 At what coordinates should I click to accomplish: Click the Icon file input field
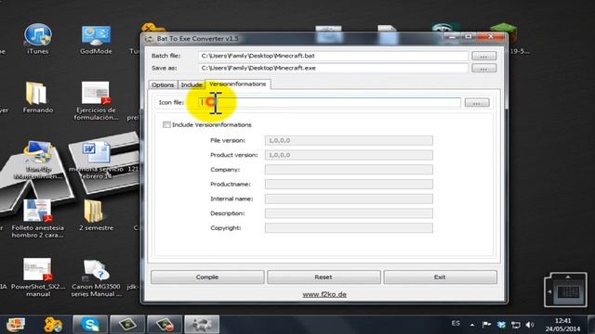tap(329, 102)
